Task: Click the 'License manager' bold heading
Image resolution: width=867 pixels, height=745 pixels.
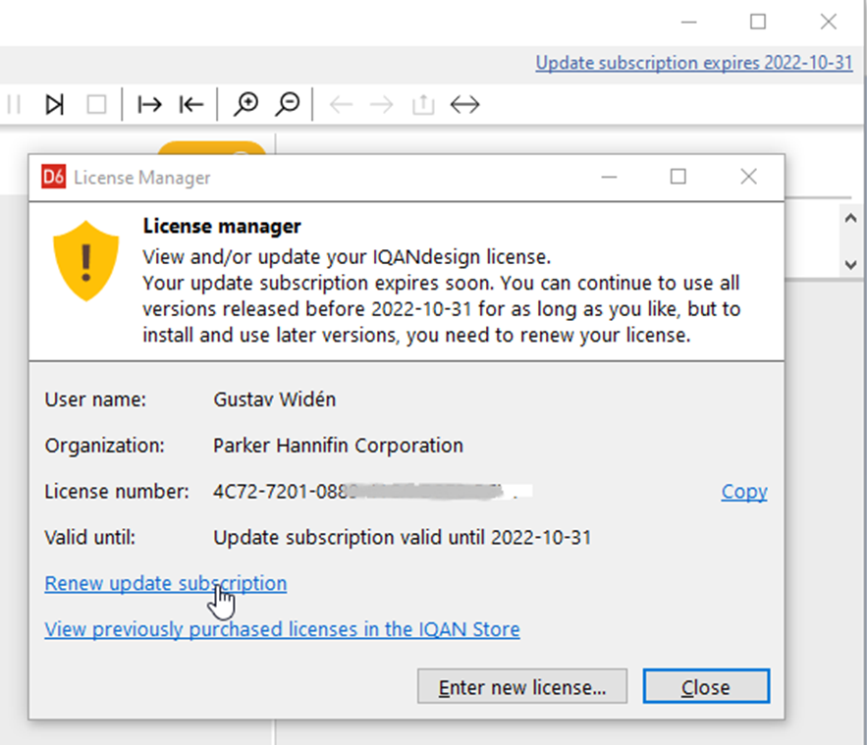Action: point(222,226)
